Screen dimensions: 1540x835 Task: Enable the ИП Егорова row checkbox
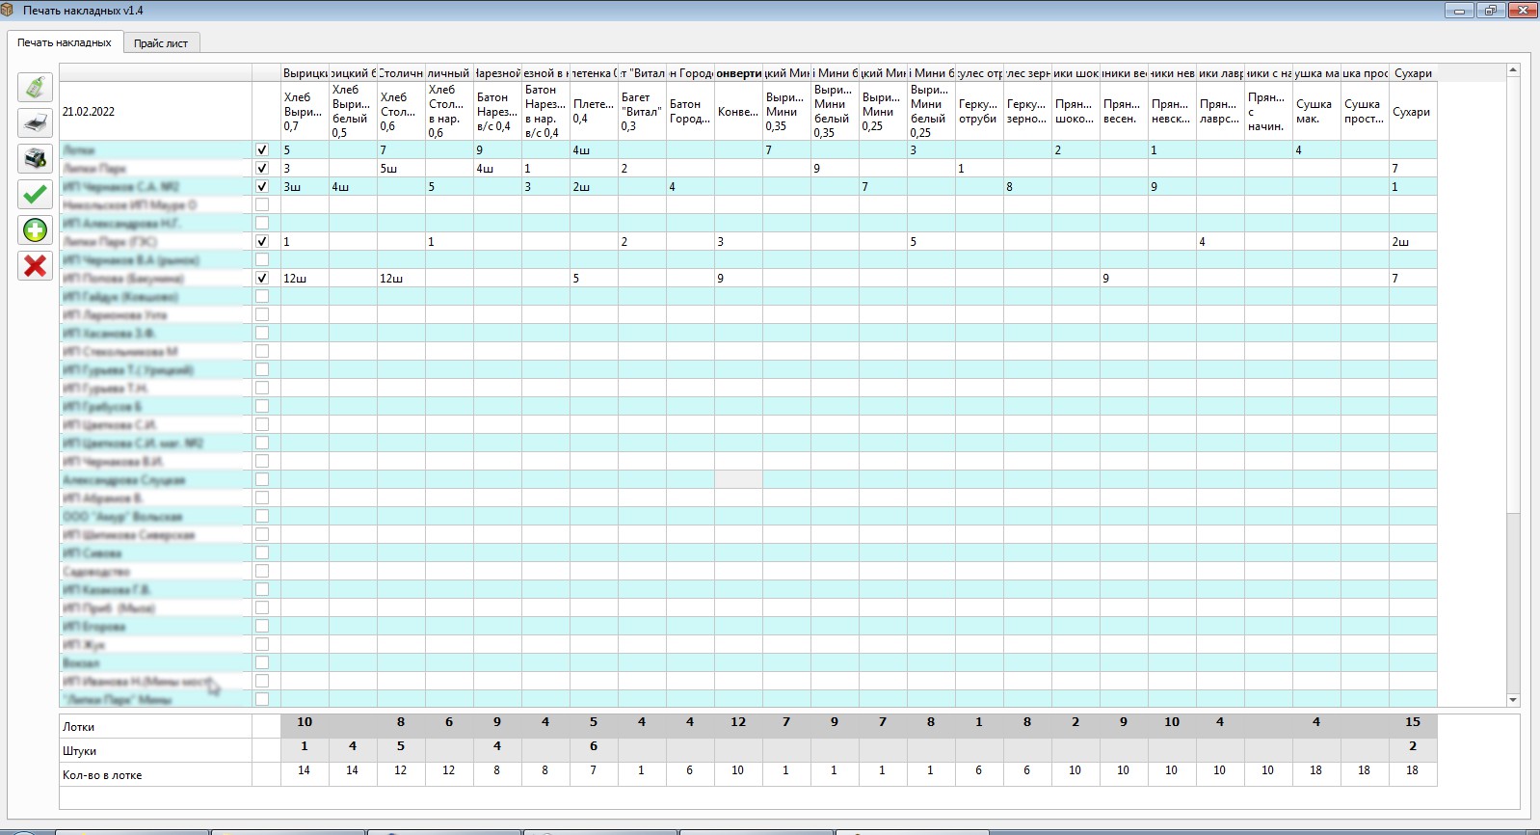(x=261, y=626)
